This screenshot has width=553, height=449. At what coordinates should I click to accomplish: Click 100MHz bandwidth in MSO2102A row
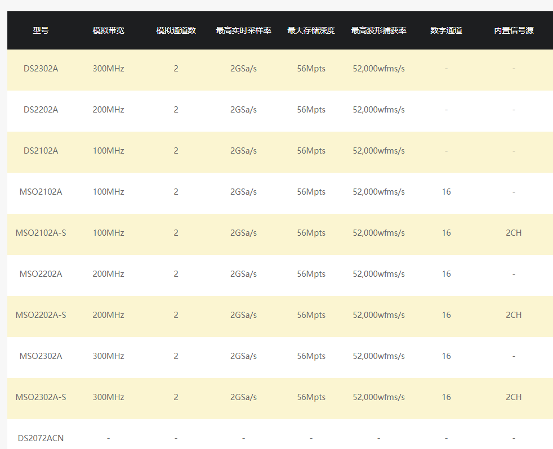point(108,192)
